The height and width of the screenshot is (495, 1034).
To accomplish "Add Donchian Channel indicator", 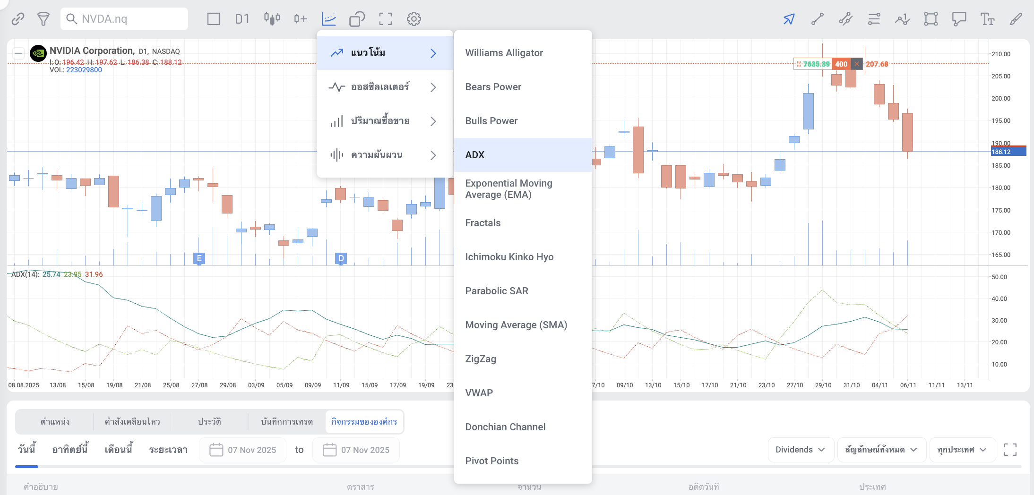I will click(523, 427).
